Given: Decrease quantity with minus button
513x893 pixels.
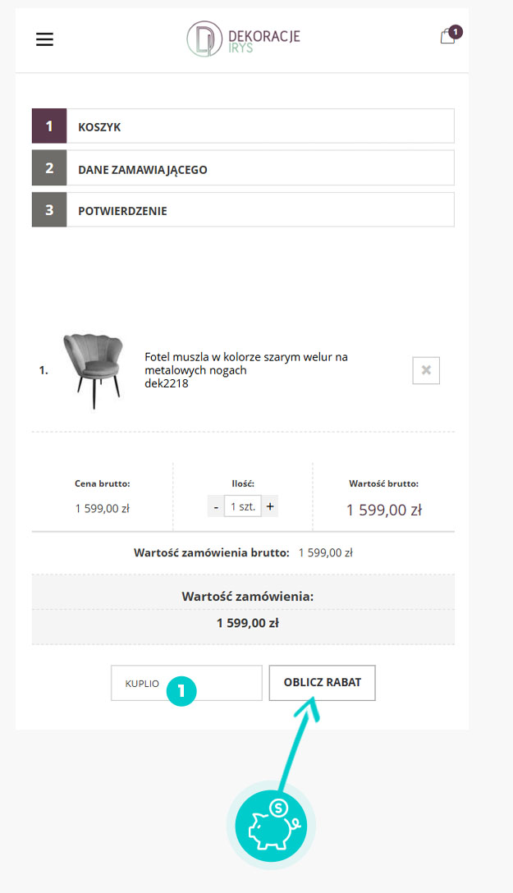Looking at the screenshot, I should pyautogui.click(x=216, y=506).
